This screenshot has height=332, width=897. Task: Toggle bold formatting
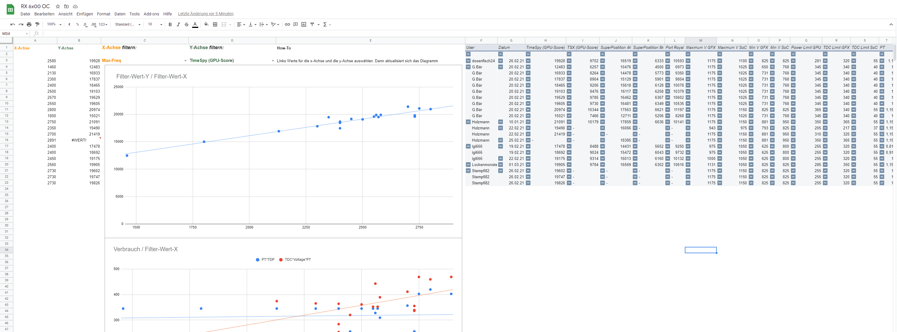pos(170,24)
